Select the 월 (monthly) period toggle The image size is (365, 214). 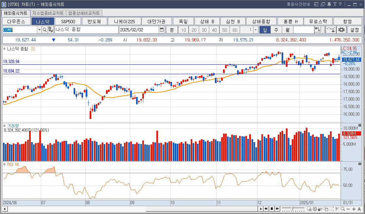tap(287, 30)
